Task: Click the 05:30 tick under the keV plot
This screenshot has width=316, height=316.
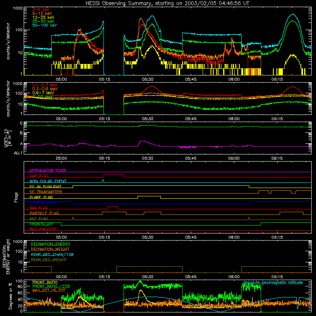Action: (147, 79)
